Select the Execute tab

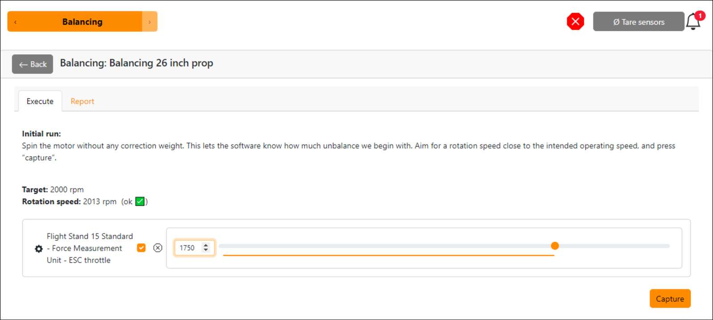[x=39, y=101]
